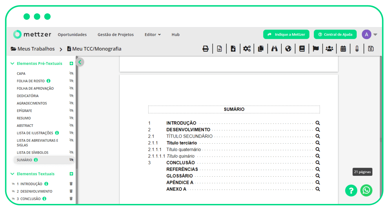388x210 pixels.
Task: Collapse the sidebar with chevron button
Action: click(x=80, y=62)
